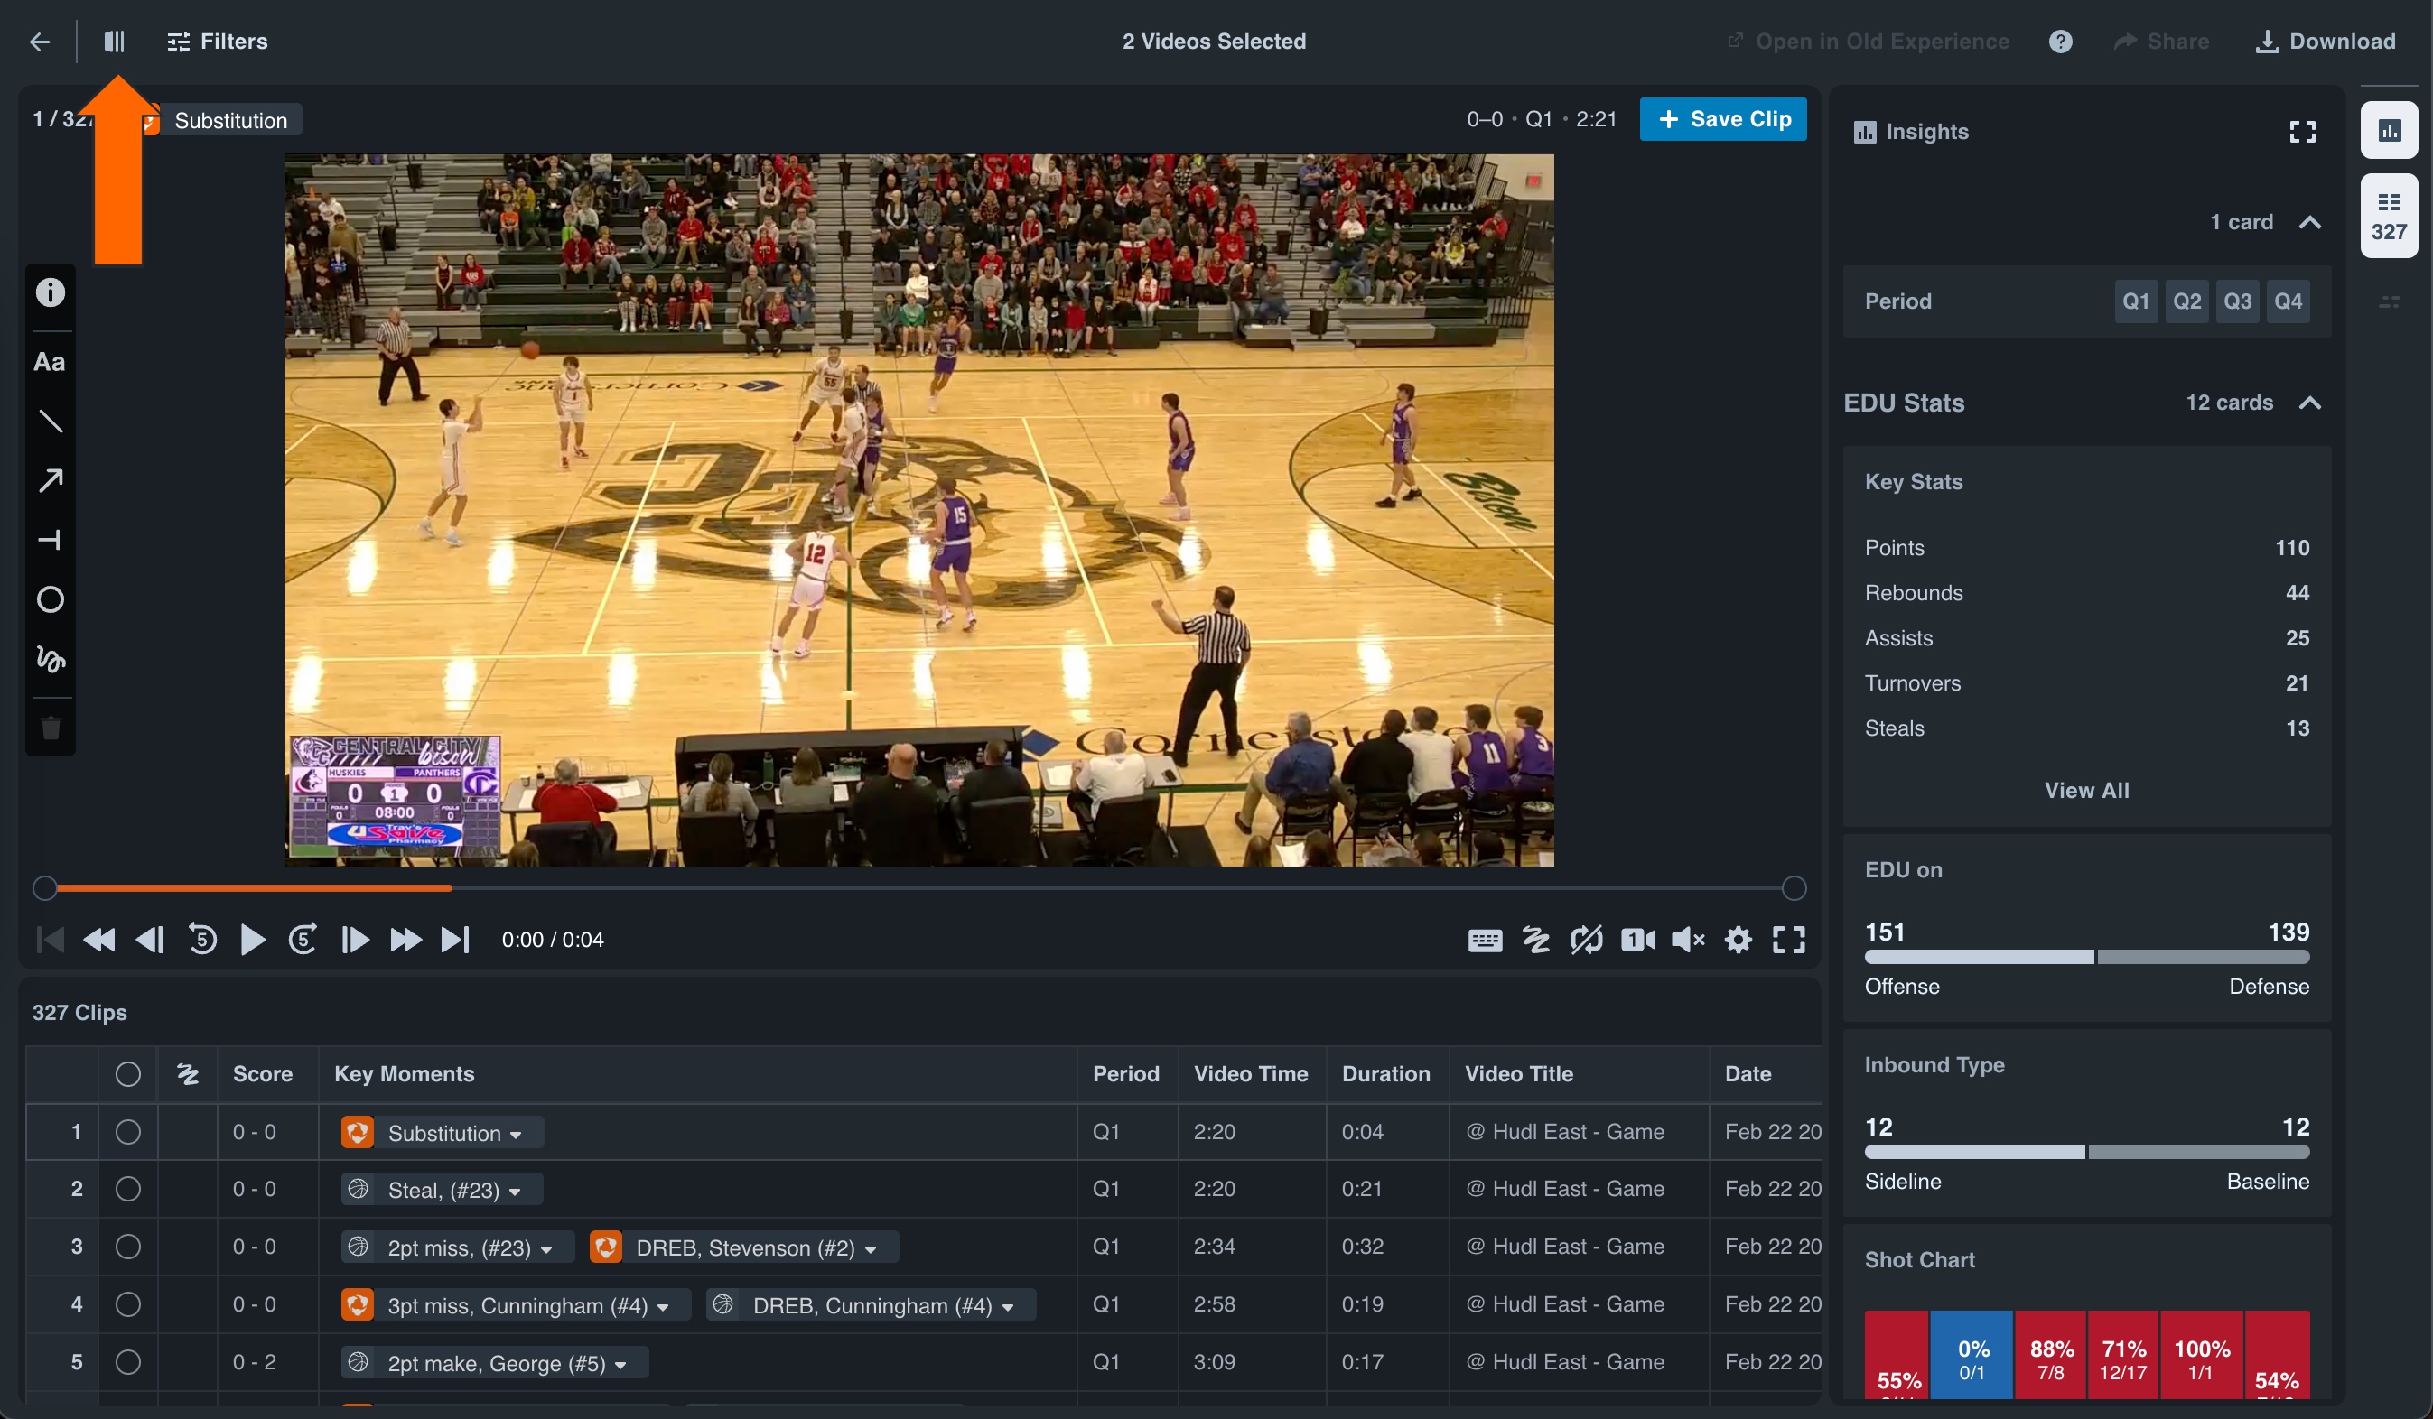
Task: Click View All under Key Stats
Action: [x=2087, y=790]
